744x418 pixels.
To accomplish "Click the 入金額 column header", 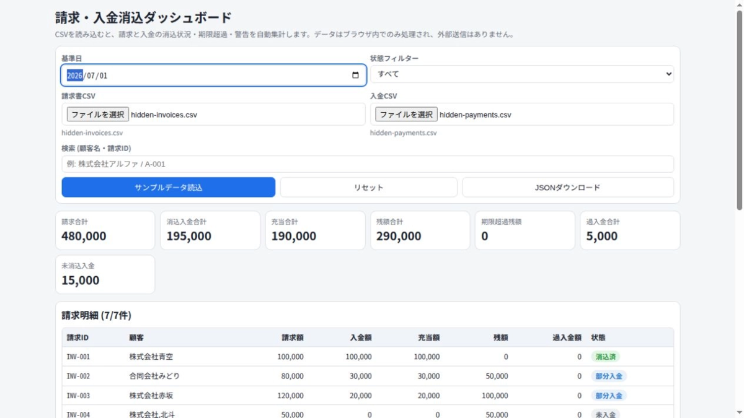I will click(x=361, y=337).
